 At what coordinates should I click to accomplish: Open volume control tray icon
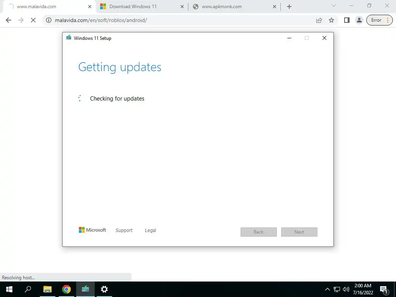point(346,289)
